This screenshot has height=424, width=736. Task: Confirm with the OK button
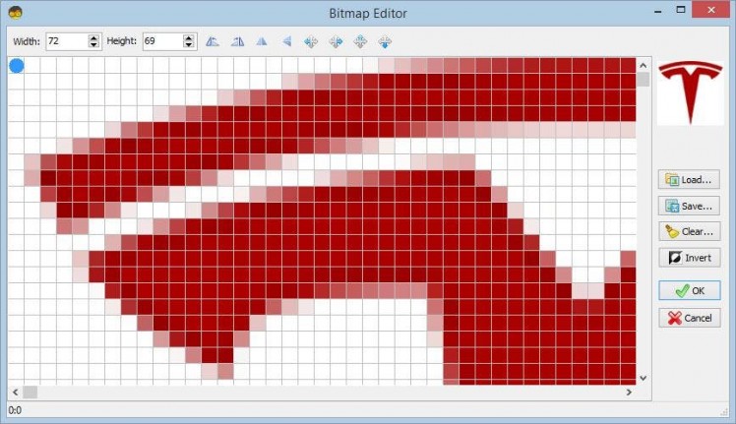[x=689, y=290]
